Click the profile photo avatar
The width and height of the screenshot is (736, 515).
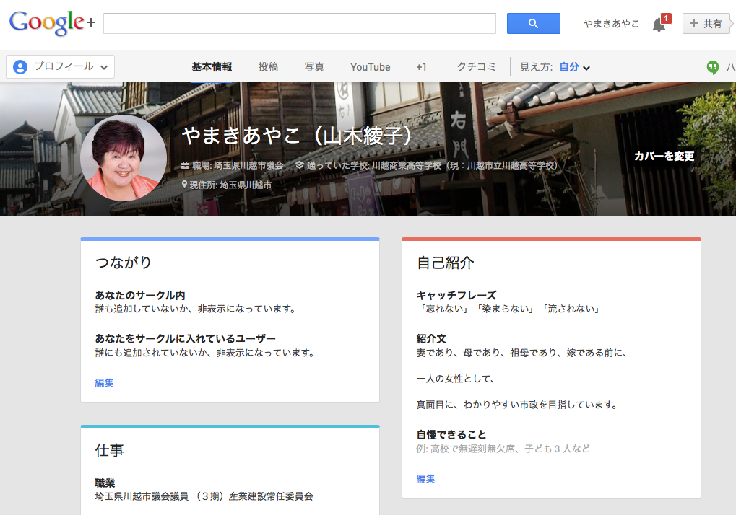[124, 158]
